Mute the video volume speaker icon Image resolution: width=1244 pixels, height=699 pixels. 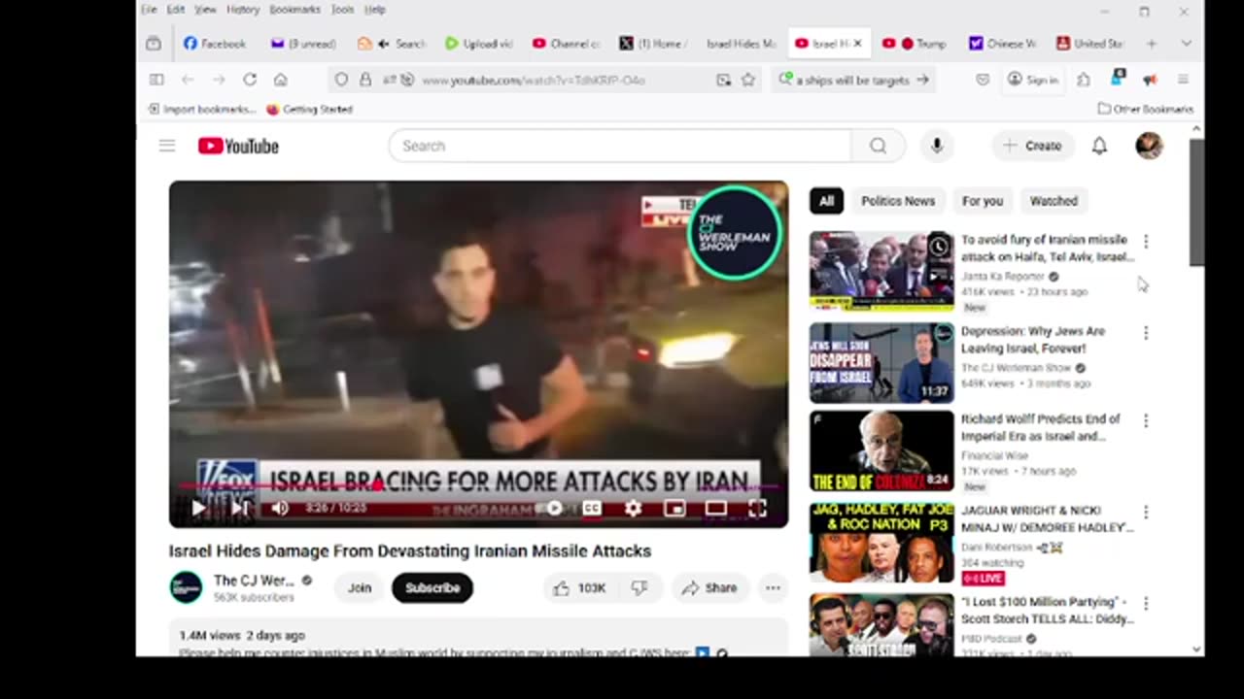coord(280,508)
